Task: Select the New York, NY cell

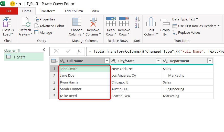Action: tap(136, 69)
